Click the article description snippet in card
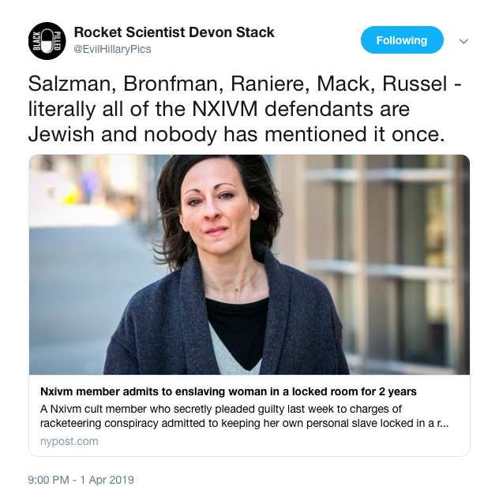 [x=237, y=417]
